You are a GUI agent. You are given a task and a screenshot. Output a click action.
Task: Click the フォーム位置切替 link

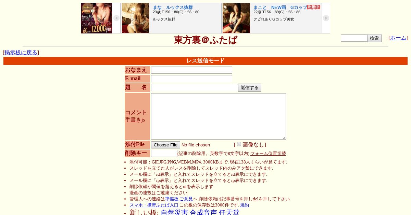(x=268, y=154)
